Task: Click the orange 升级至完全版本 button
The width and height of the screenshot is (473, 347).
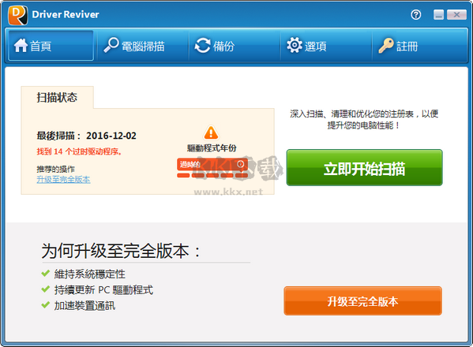Action: pyautogui.click(x=363, y=301)
